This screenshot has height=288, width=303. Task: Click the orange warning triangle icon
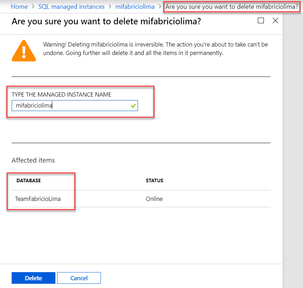pos(24,50)
